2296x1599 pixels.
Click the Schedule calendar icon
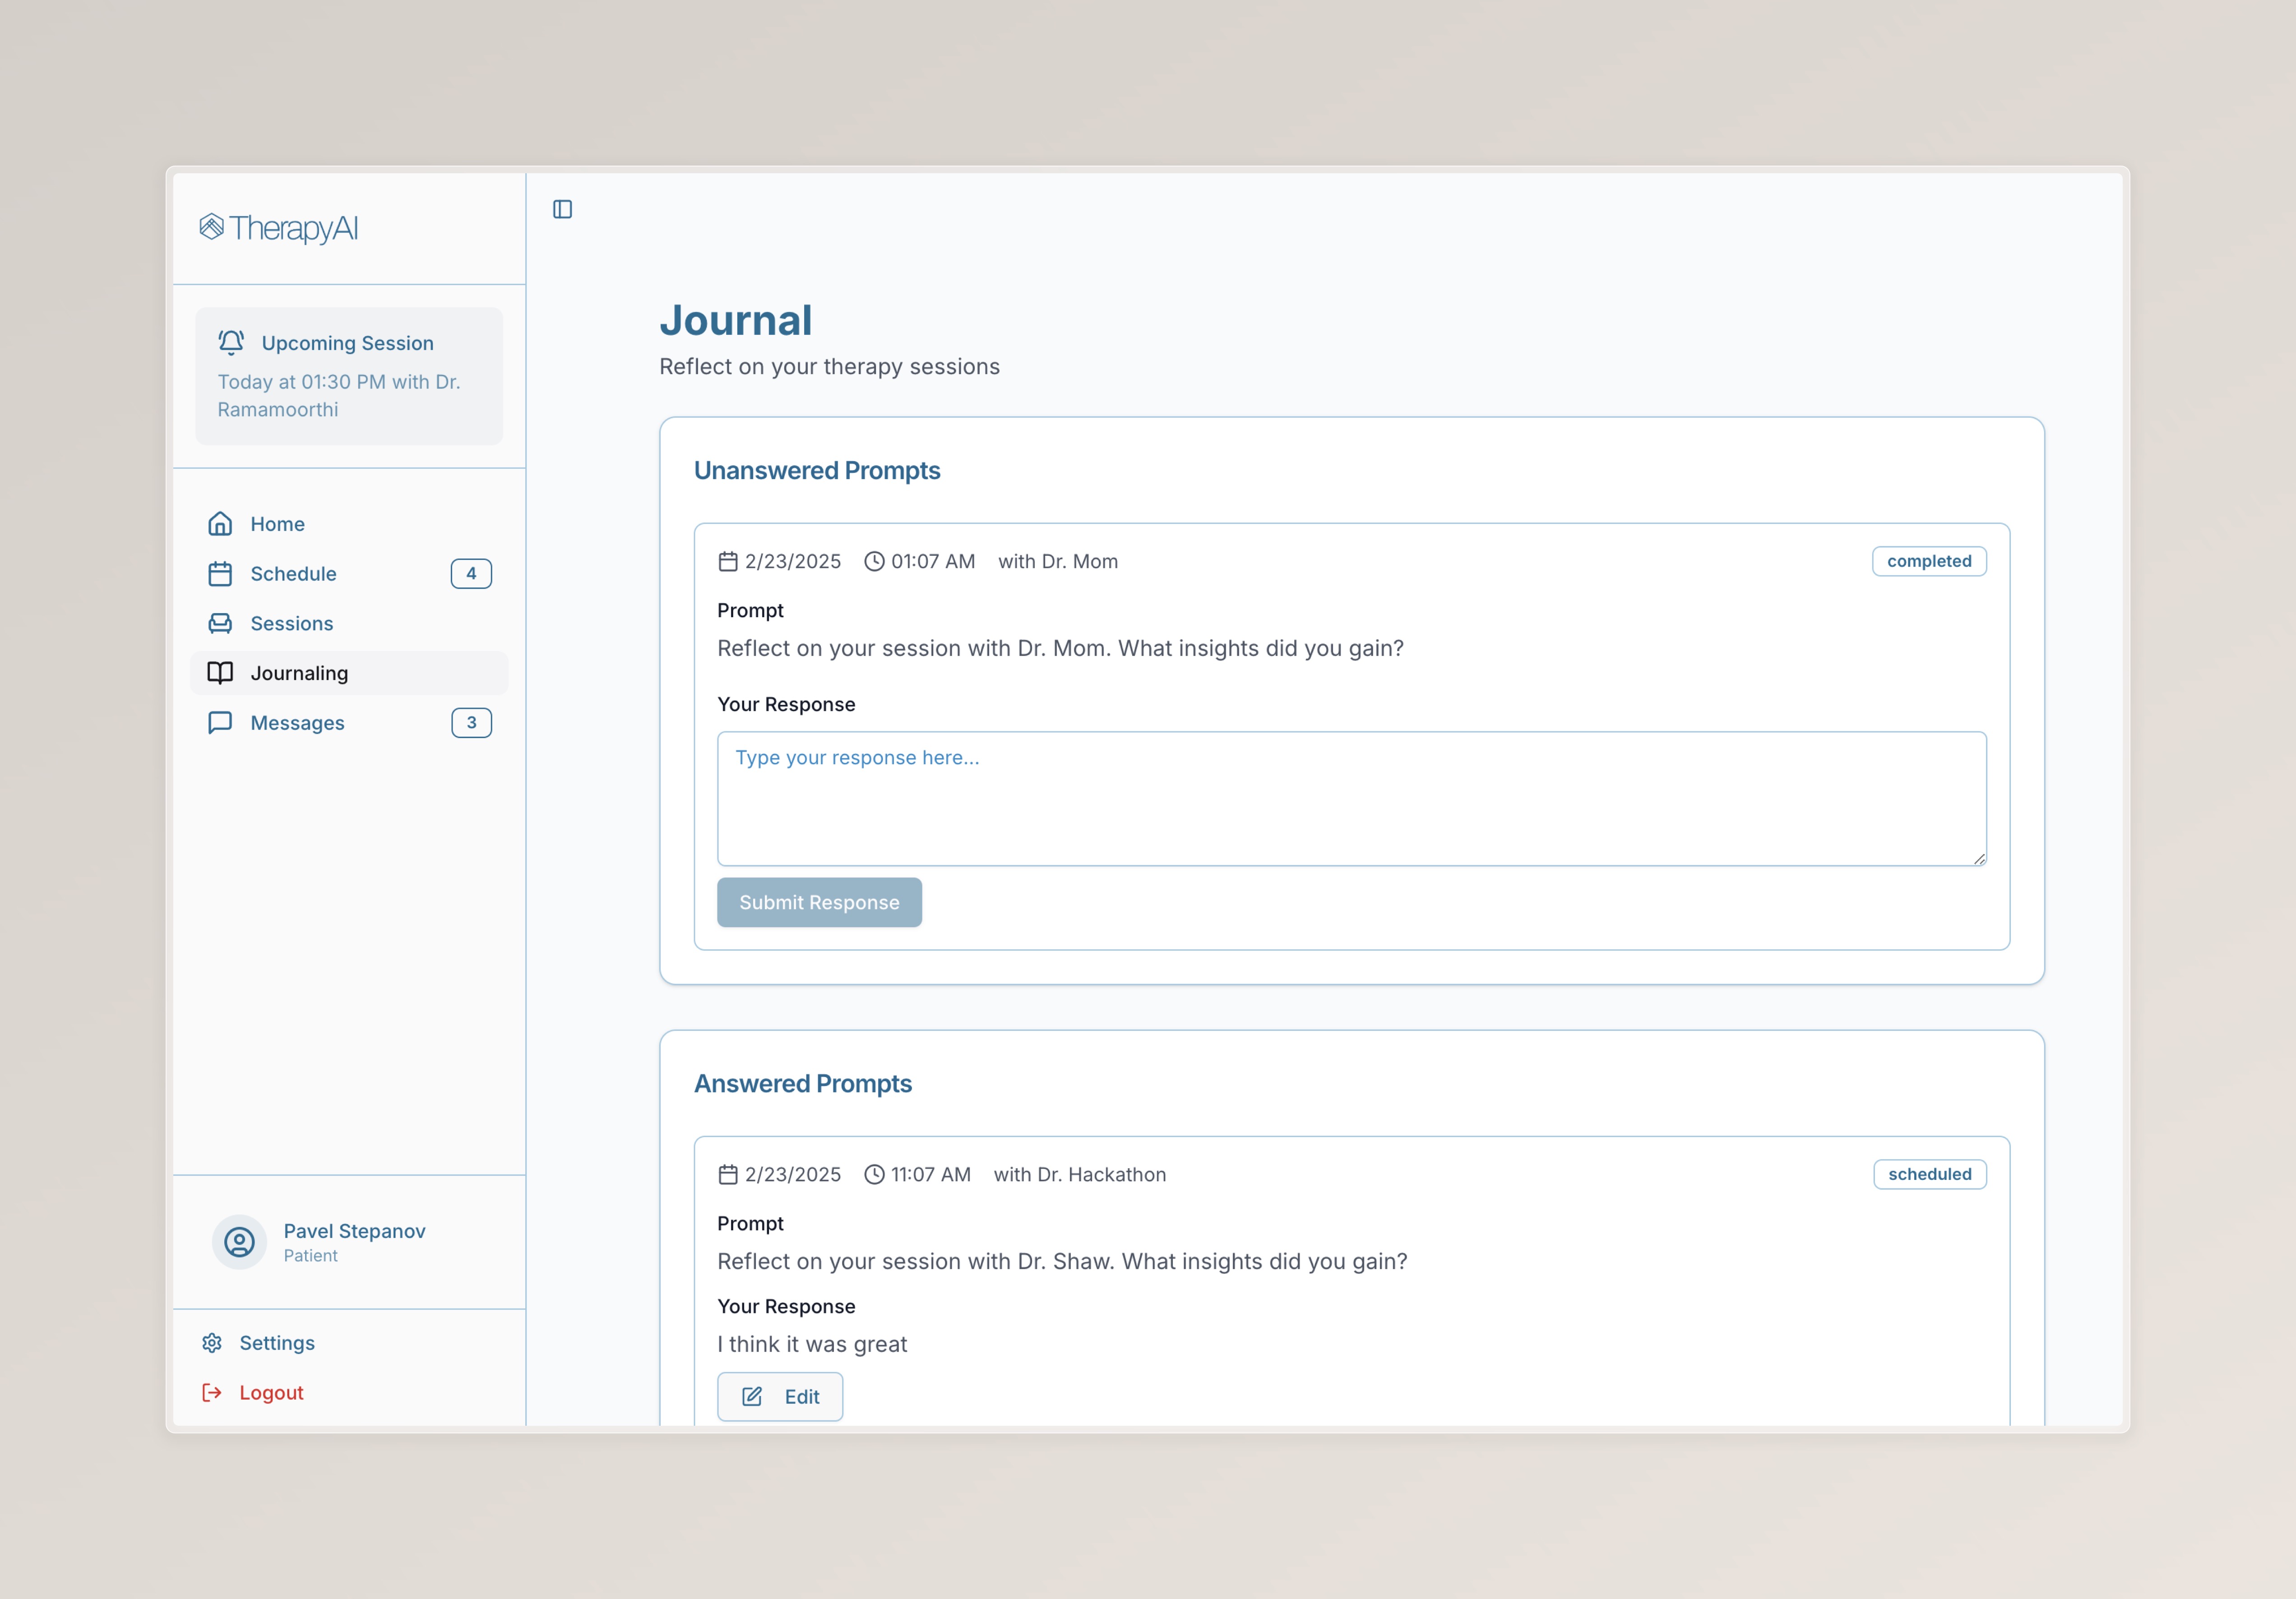[x=220, y=574]
